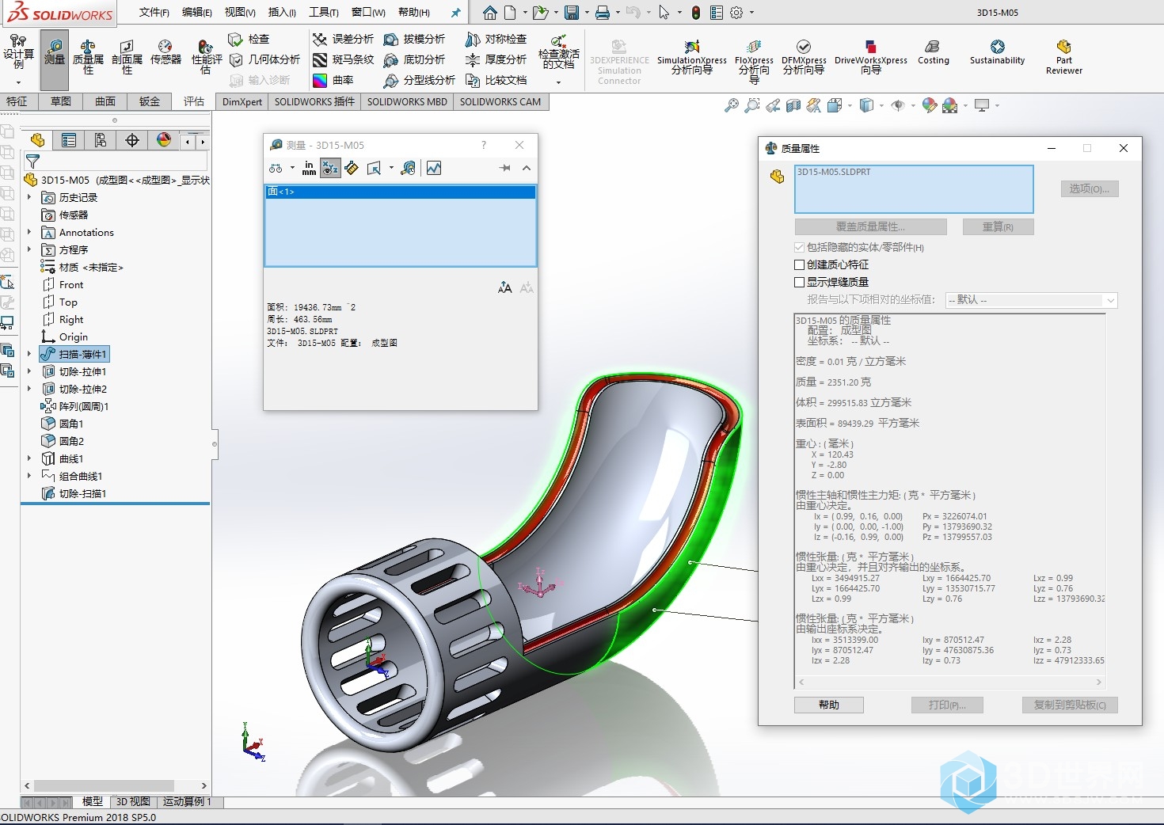The height and width of the screenshot is (825, 1164).
Task: Switch to PropertyManager tab in feature panel
Action: tap(69, 140)
